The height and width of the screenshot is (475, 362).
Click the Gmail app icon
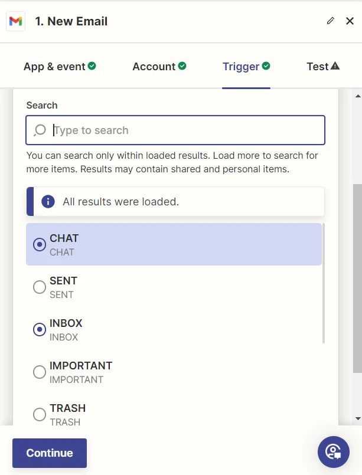point(15,21)
